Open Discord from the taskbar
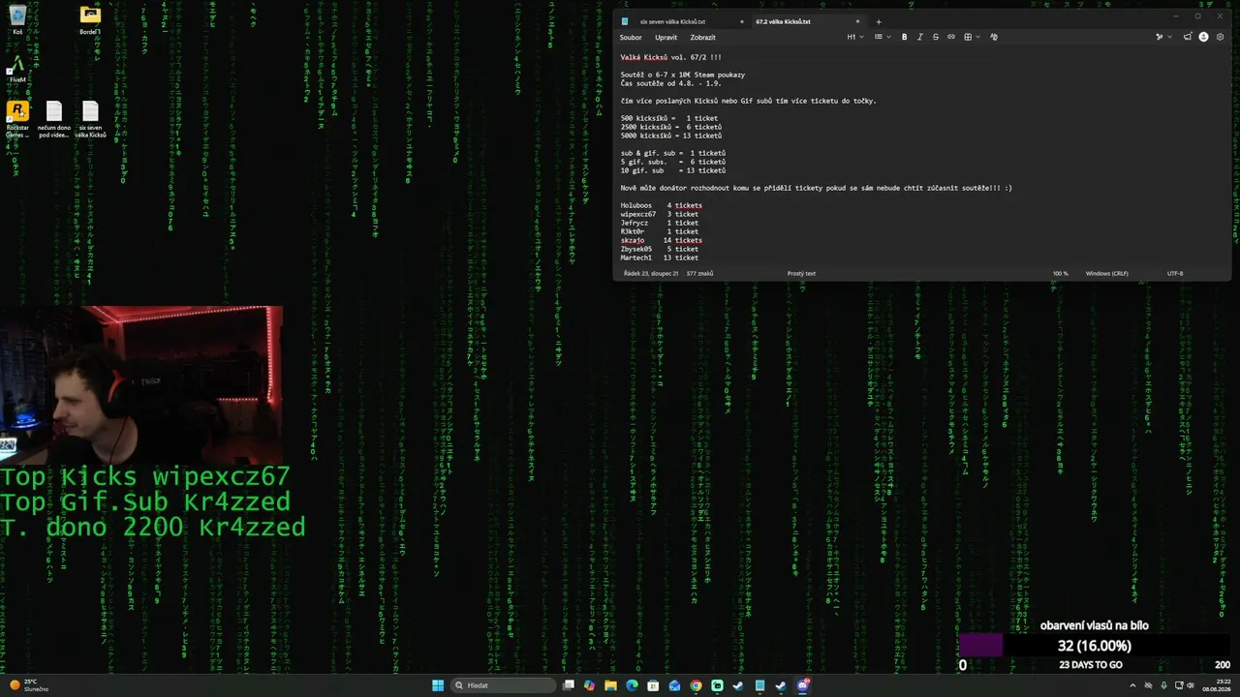 tap(803, 685)
